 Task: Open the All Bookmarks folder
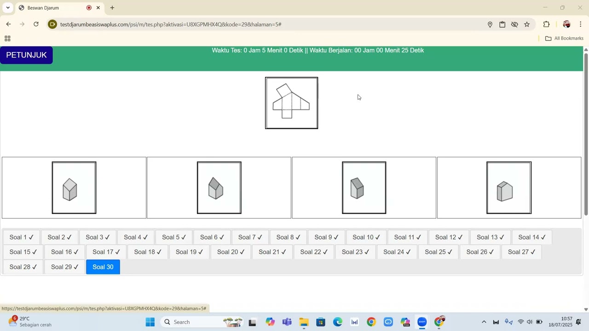(x=564, y=38)
